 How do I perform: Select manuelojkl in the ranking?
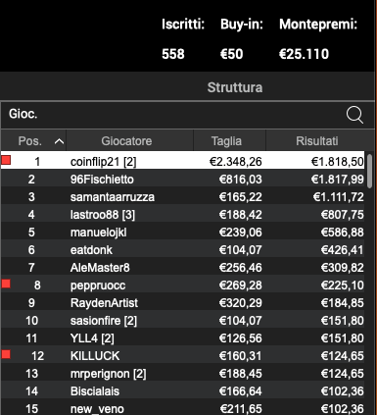tap(183, 233)
